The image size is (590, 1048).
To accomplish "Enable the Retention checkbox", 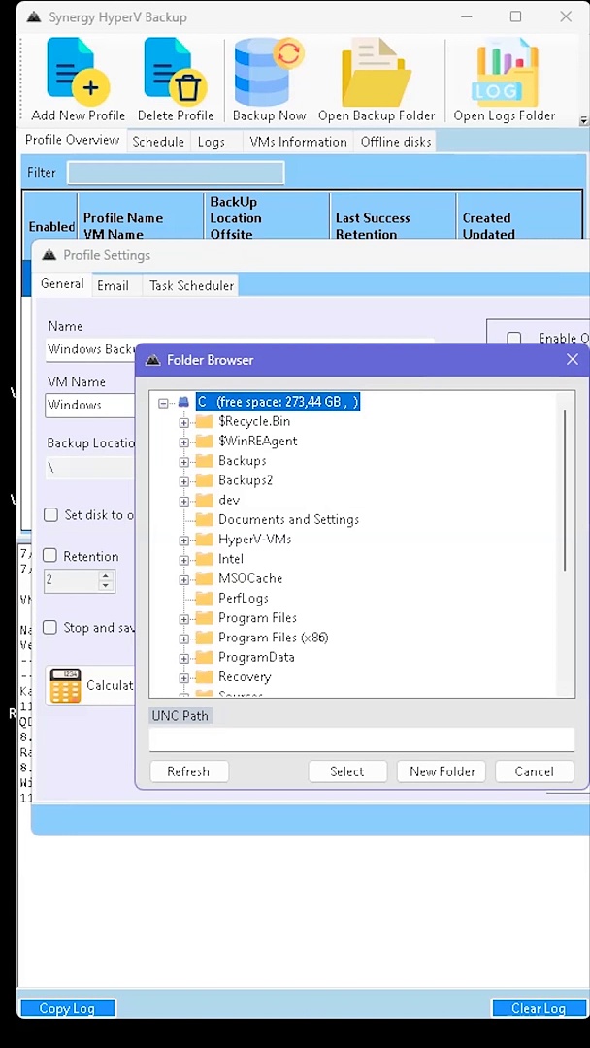I will coord(50,555).
